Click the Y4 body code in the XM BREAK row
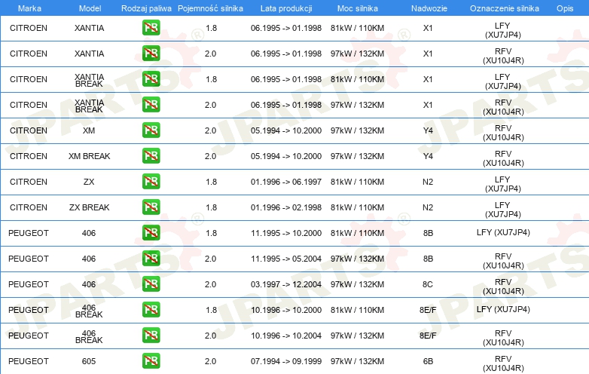 tap(428, 156)
